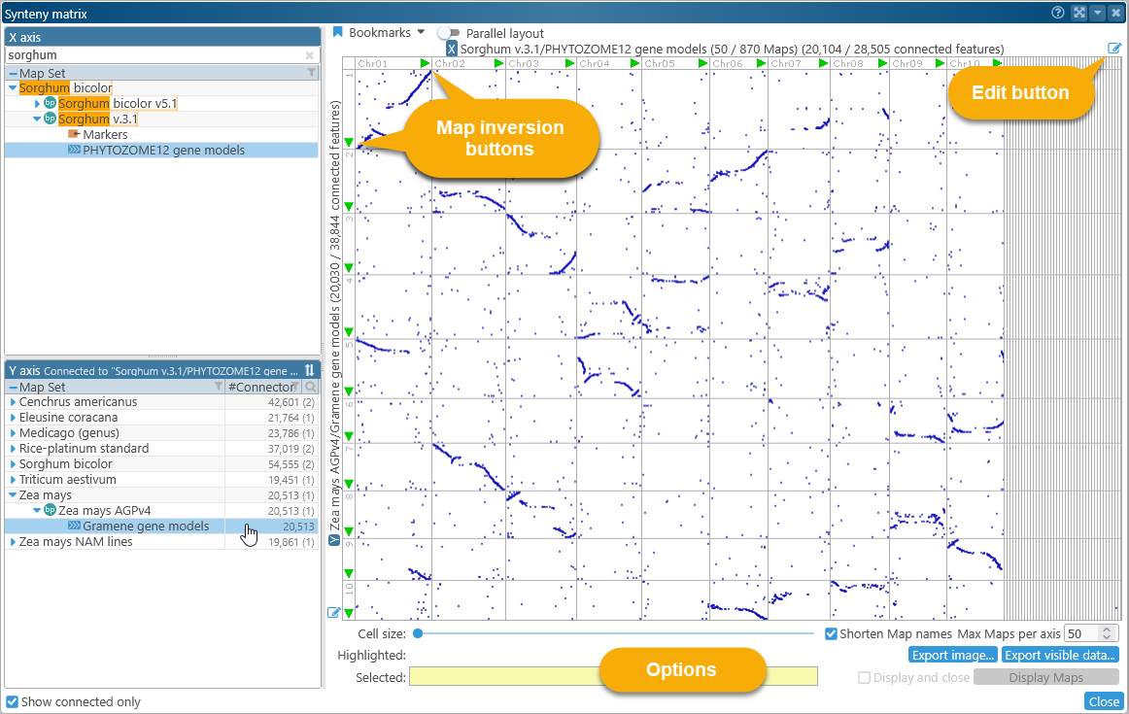Click the Cell size slider handle

[x=417, y=633]
